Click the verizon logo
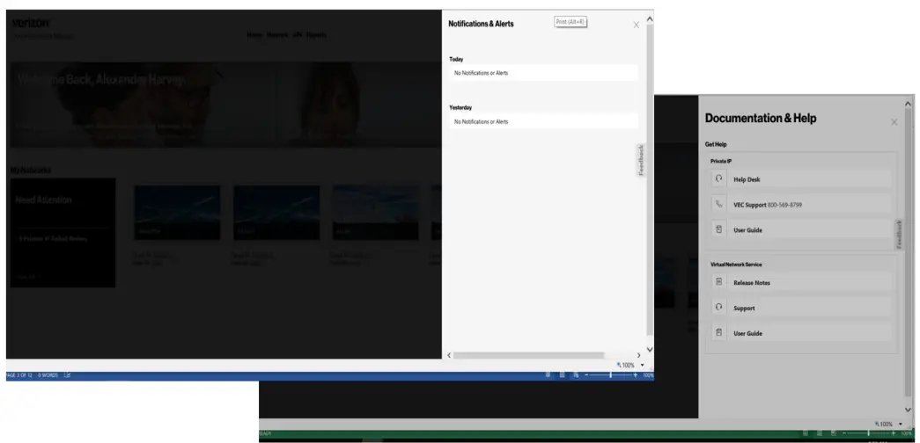 coord(31,23)
